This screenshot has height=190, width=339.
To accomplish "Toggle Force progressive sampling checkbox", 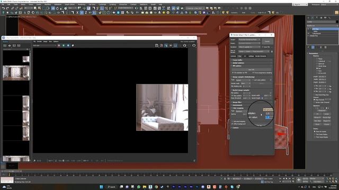I will (x=253, y=73).
